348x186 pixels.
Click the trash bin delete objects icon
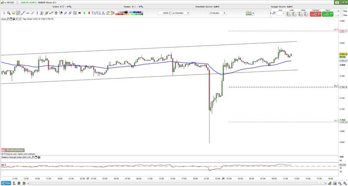(56, 13)
